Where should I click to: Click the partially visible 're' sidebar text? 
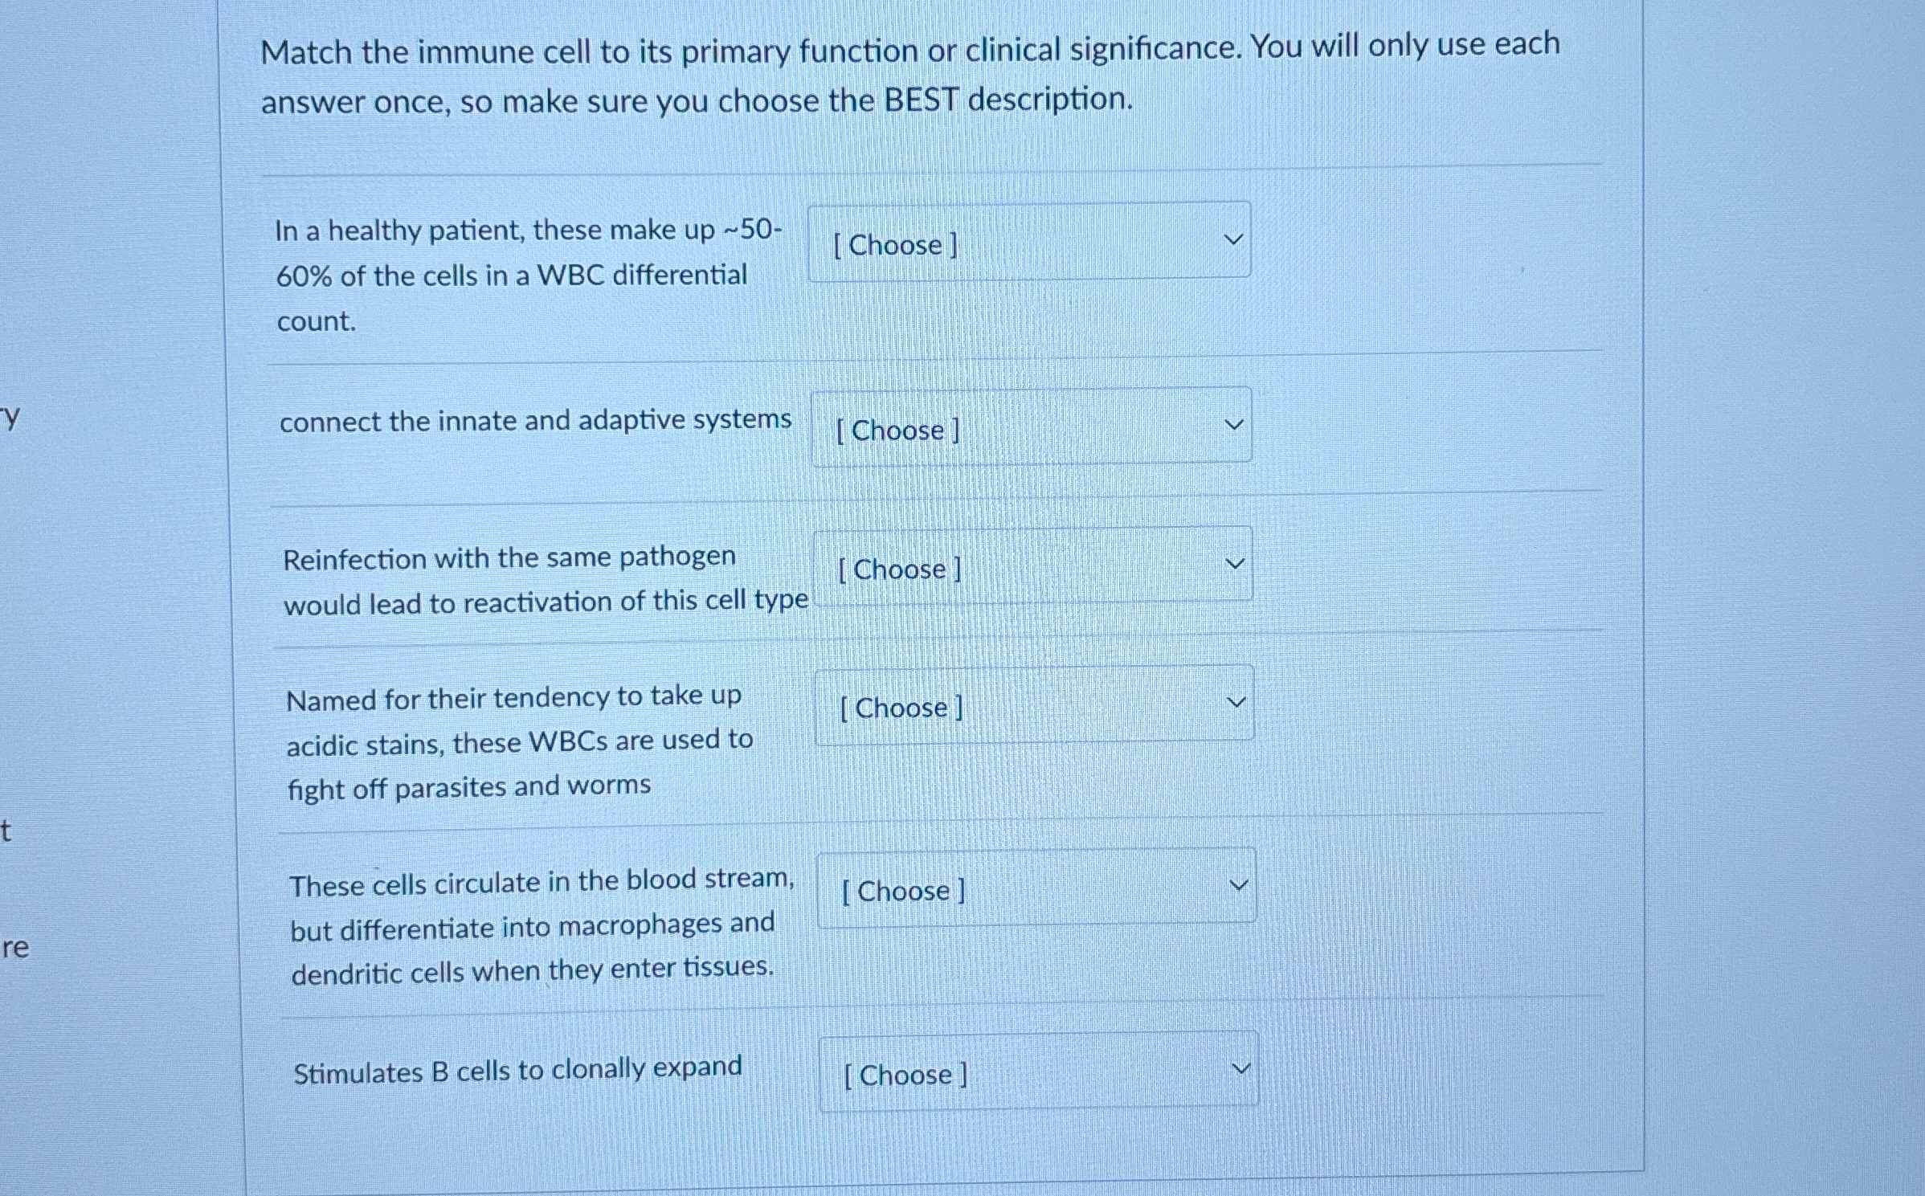(x=15, y=948)
